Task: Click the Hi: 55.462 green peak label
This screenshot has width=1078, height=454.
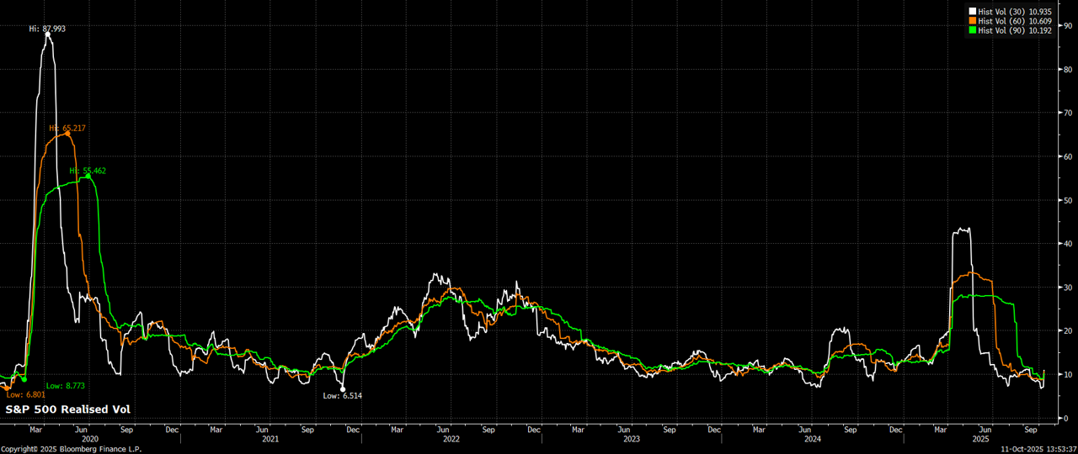Action: (88, 171)
